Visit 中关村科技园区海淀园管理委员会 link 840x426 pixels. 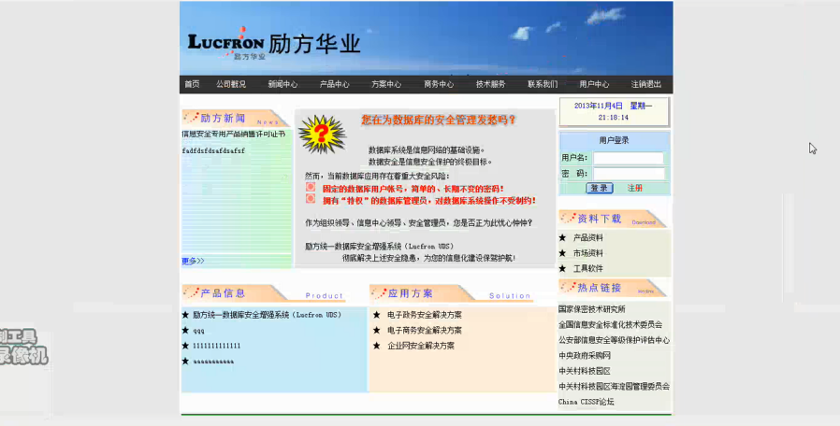pos(614,387)
